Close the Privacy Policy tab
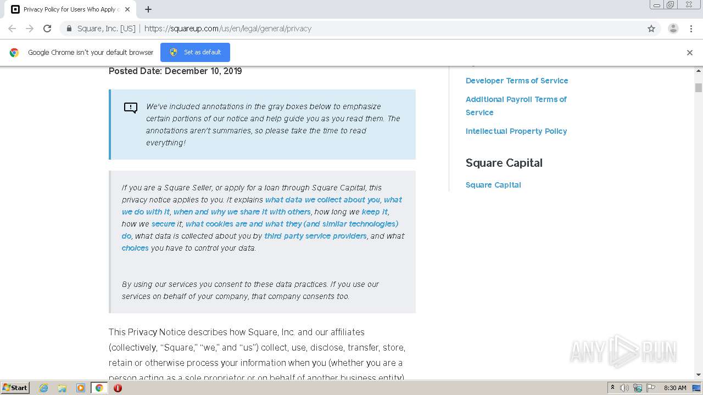The image size is (703, 395). 127,9
